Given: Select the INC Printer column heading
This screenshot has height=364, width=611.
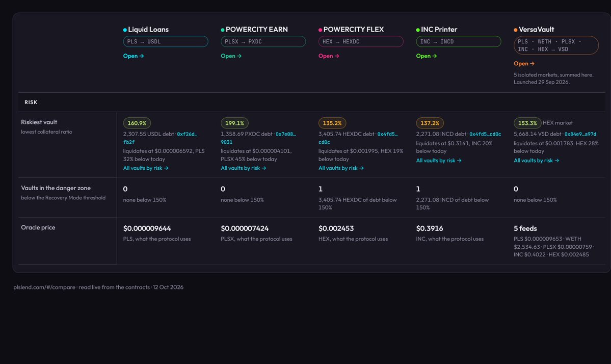Looking at the screenshot, I should 439,29.
